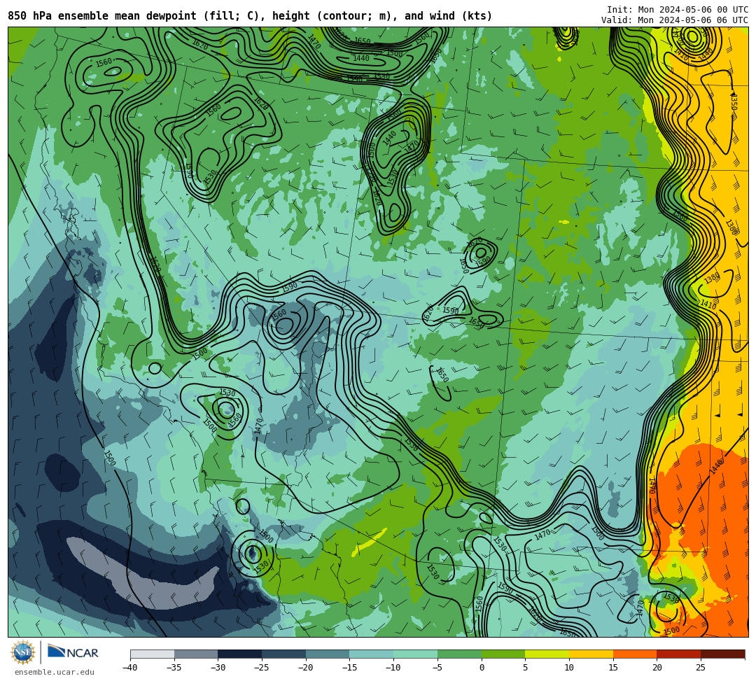Click the positive 25 colorbar tick label
Image resolution: width=756 pixels, height=681 pixels.
pos(701,668)
